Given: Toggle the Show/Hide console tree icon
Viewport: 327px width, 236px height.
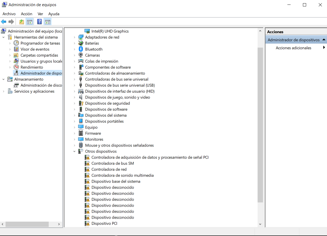Looking at the screenshot, I should [x=29, y=22].
